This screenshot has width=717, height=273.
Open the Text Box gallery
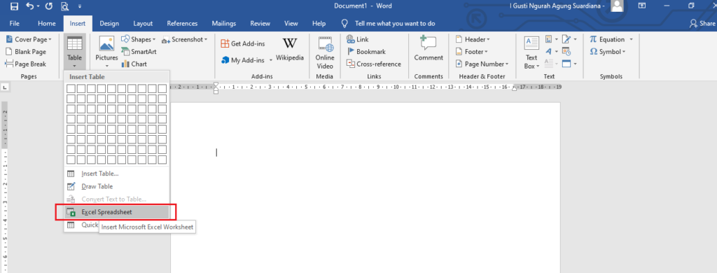click(531, 52)
